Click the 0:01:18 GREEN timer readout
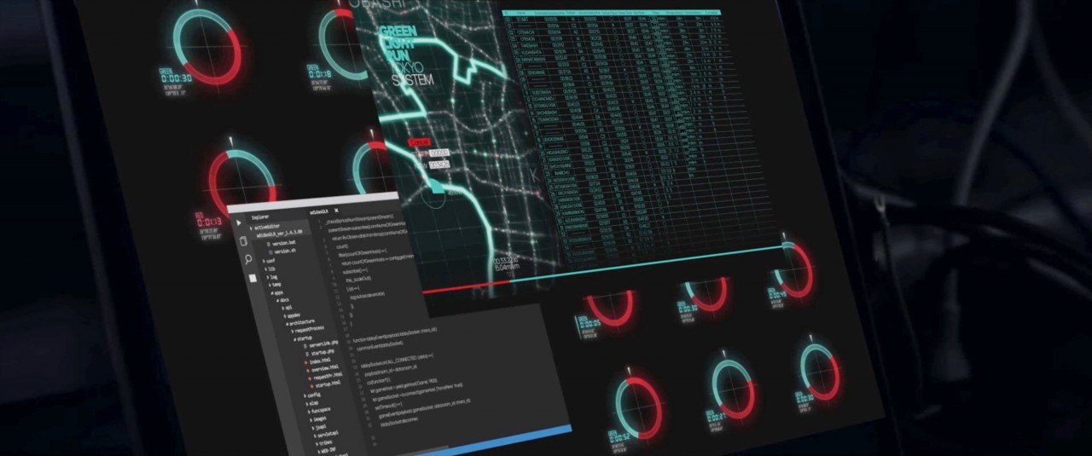The height and width of the screenshot is (456, 1092). [x=320, y=74]
